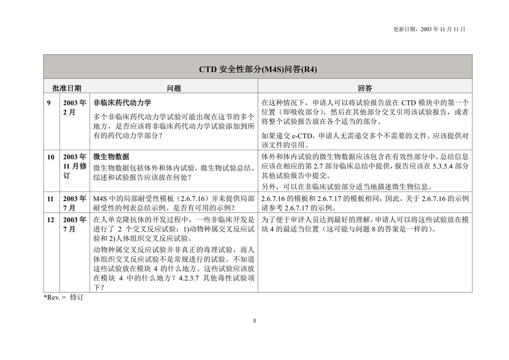Click the update date text in the page header
The image size is (509, 360).
tap(430, 30)
